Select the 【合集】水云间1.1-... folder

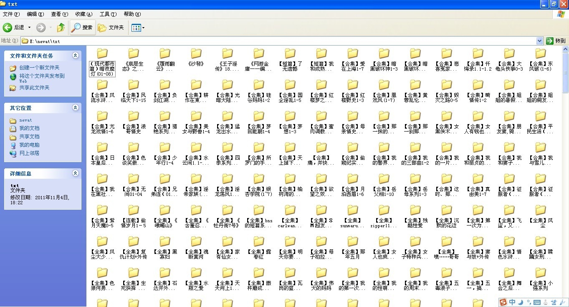(196, 153)
